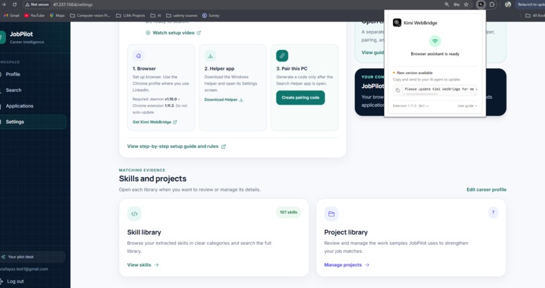Image resolution: width=545 pixels, height=288 pixels.
Task: Open the Chrome profile avatar
Action: [x=508, y=5]
